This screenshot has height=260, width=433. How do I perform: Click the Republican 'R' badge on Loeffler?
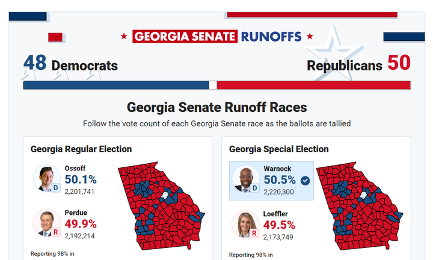click(x=254, y=233)
